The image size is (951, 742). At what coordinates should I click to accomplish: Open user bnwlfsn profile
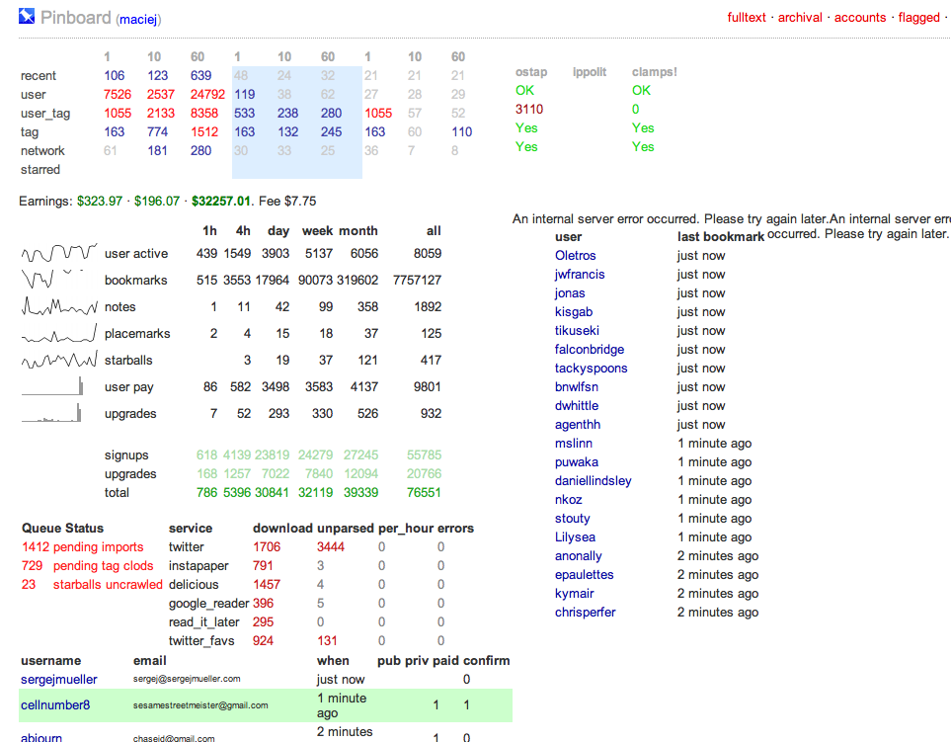click(x=577, y=387)
